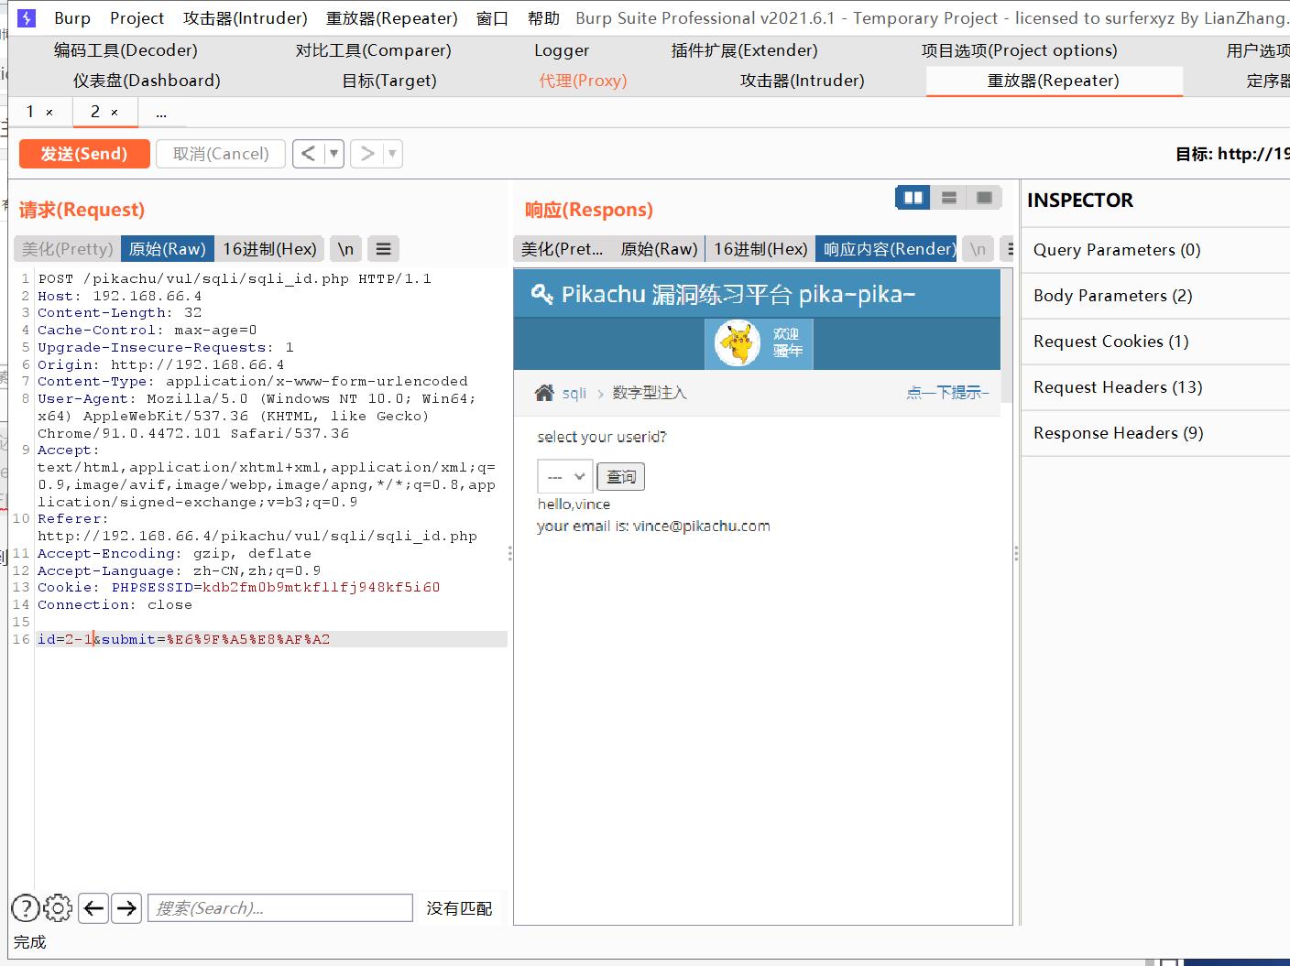Go to next search match arrow

[x=126, y=907]
